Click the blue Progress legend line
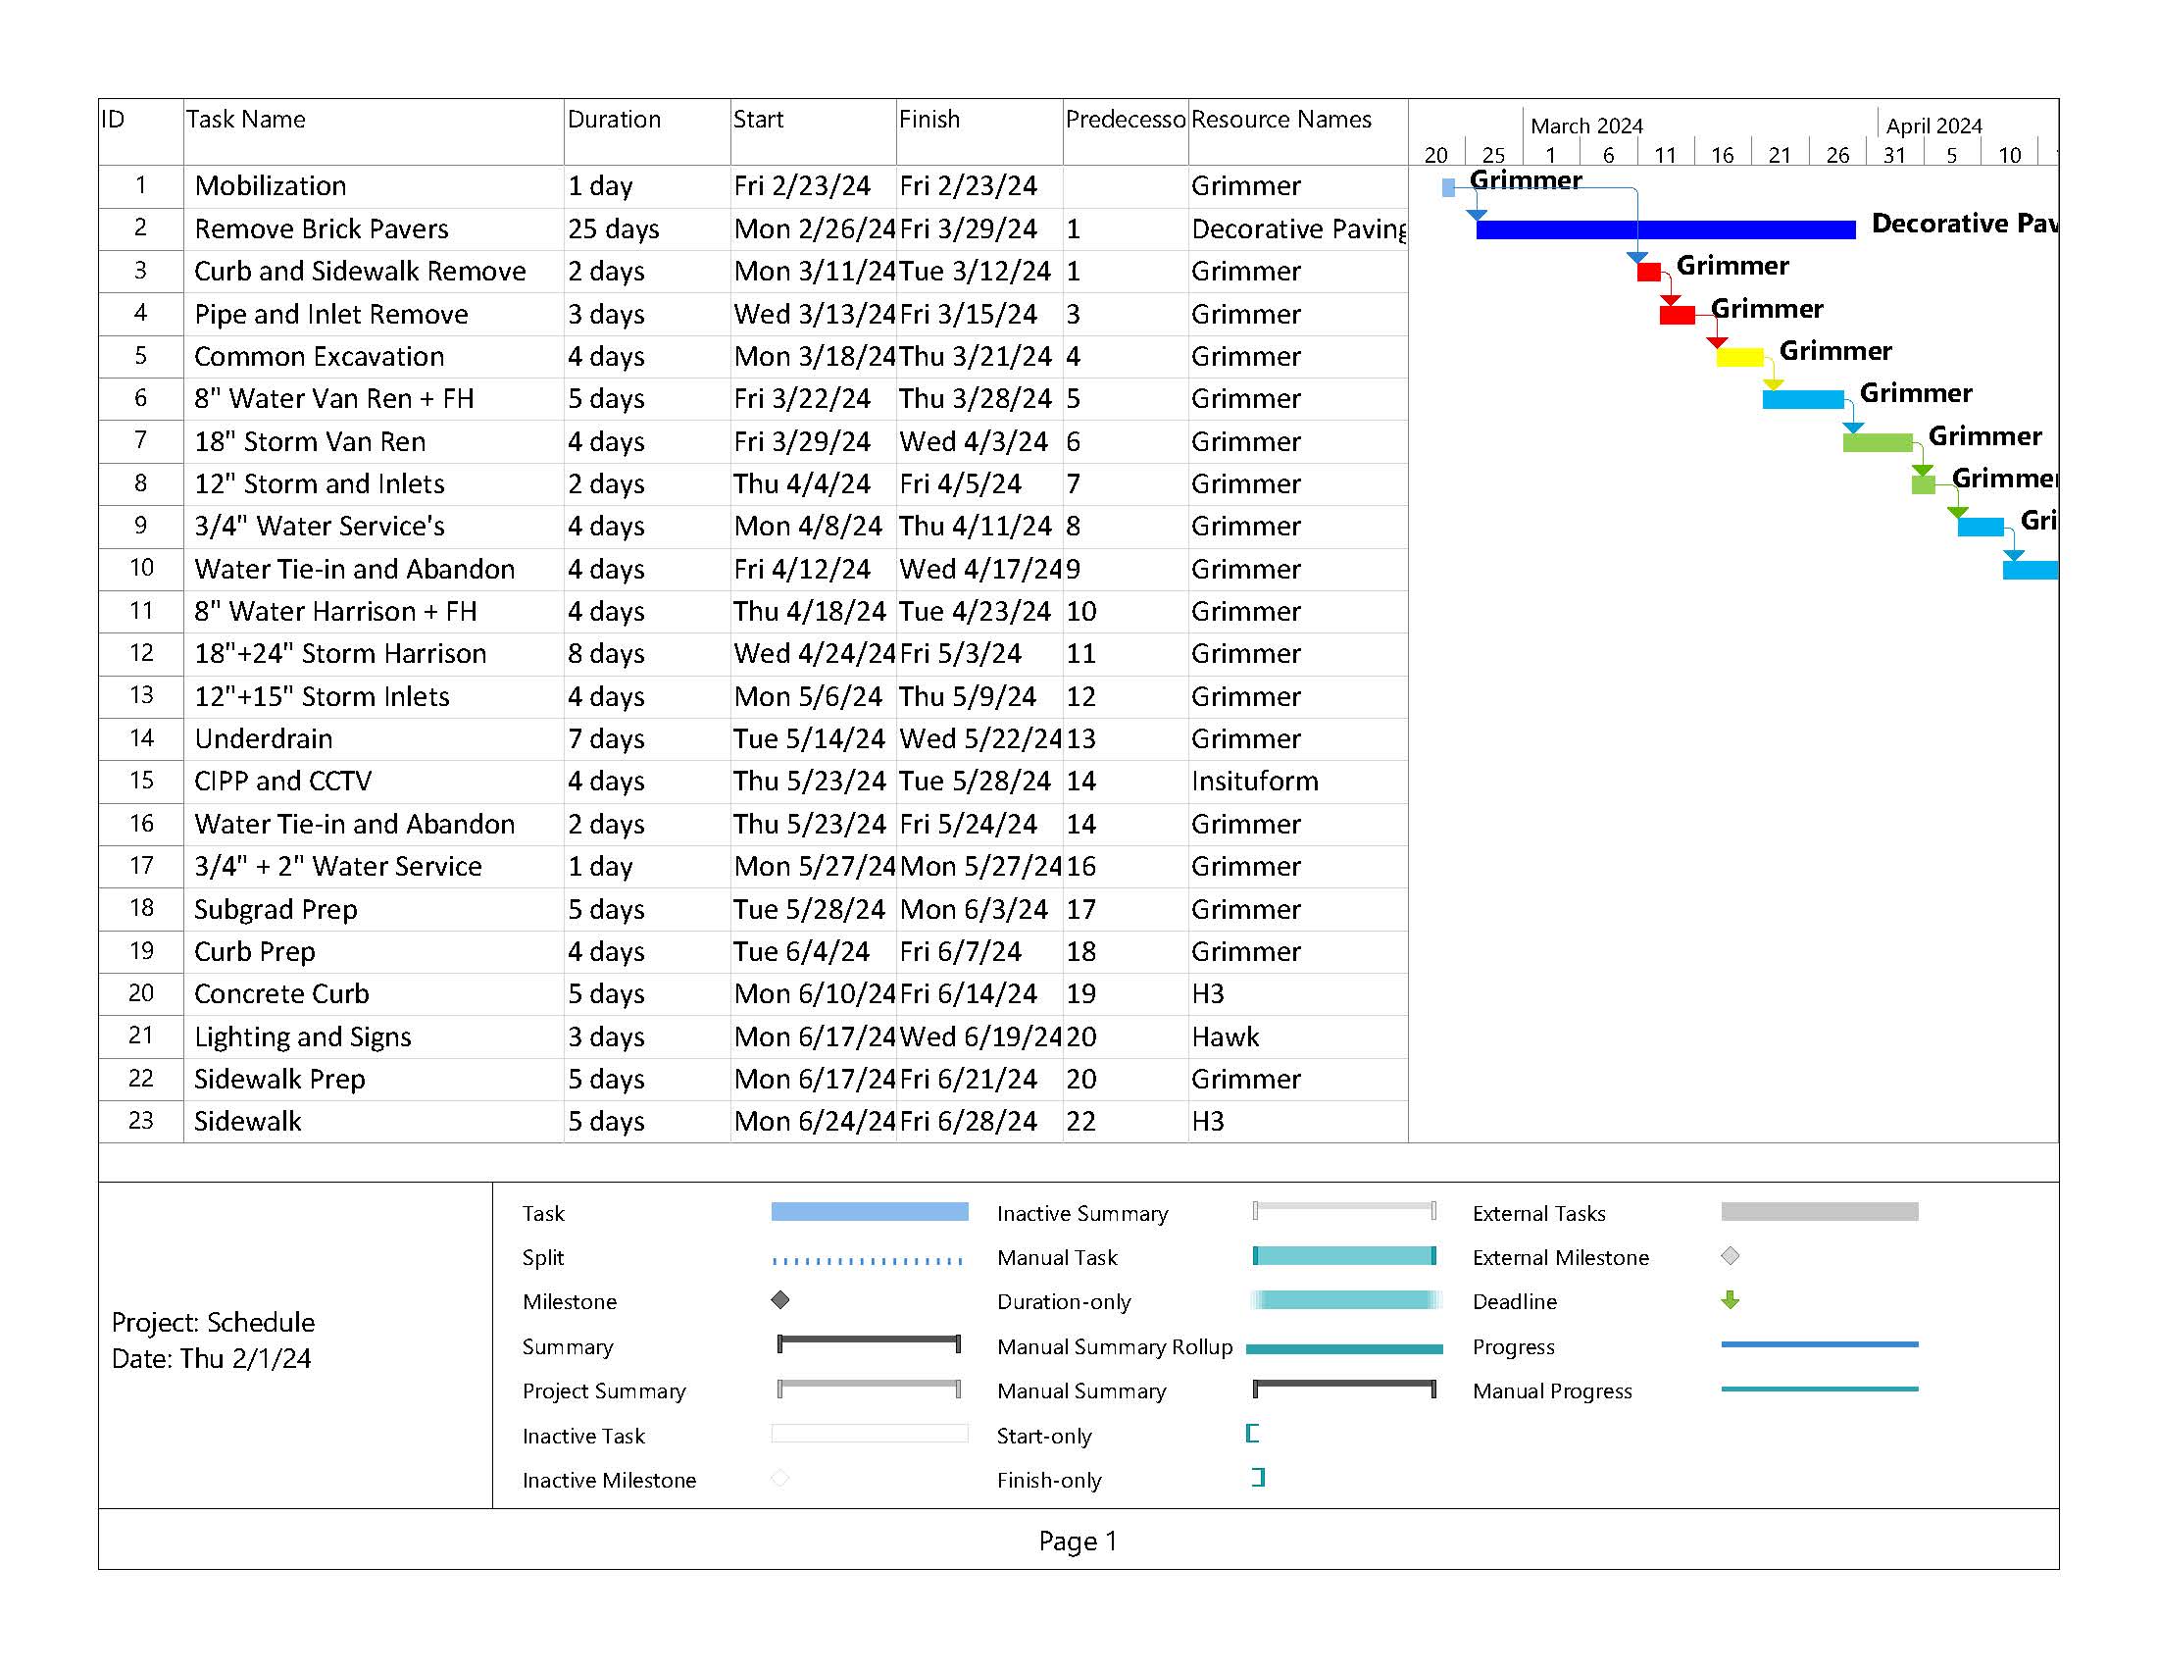 tap(1819, 1343)
